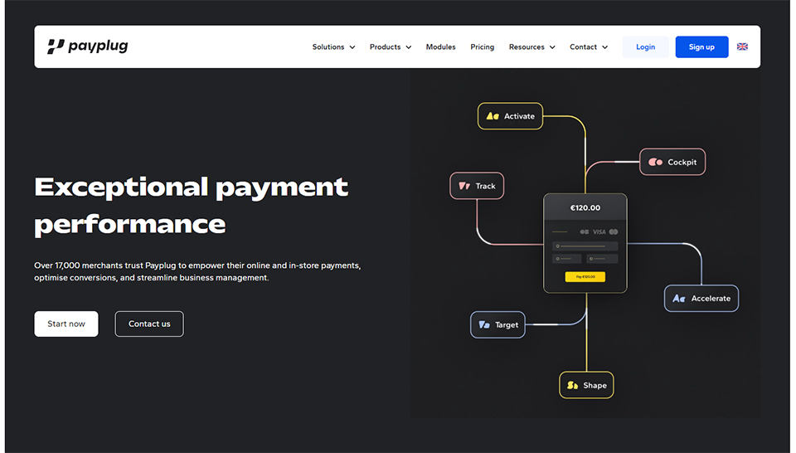Screen dimensions: 796x453
Task: Click the Start now button
Action: (x=66, y=324)
